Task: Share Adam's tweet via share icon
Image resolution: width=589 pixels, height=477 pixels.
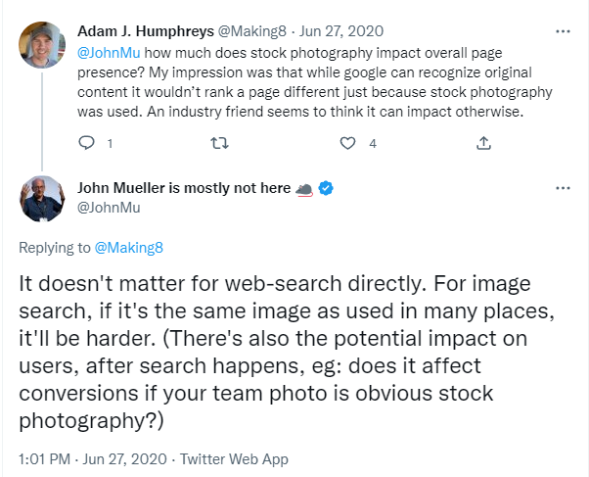Action: (481, 143)
